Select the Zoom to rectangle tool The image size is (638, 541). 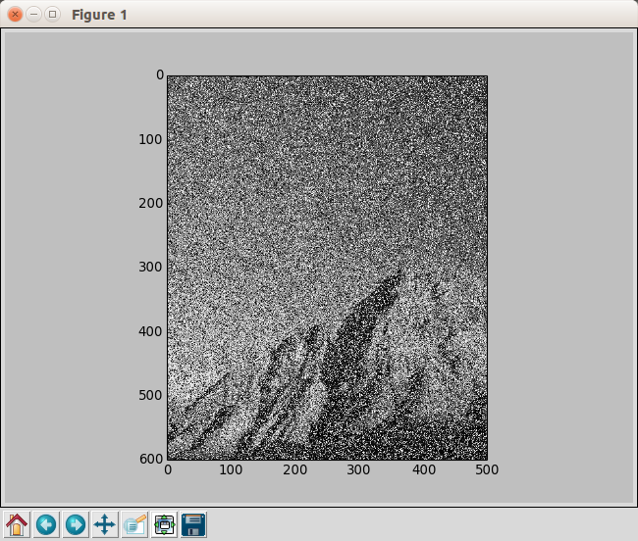pos(134,524)
